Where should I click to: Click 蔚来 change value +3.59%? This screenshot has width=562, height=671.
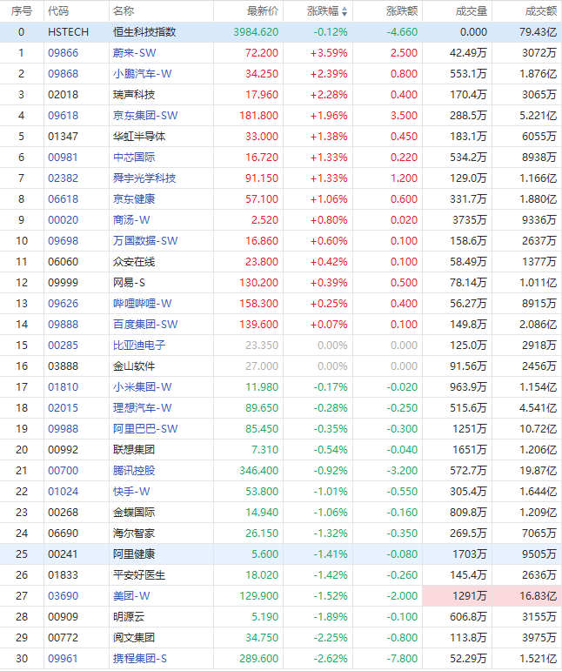pos(329,53)
